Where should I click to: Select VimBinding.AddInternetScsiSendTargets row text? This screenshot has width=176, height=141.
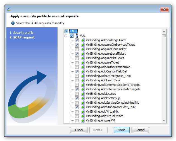point(113,85)
